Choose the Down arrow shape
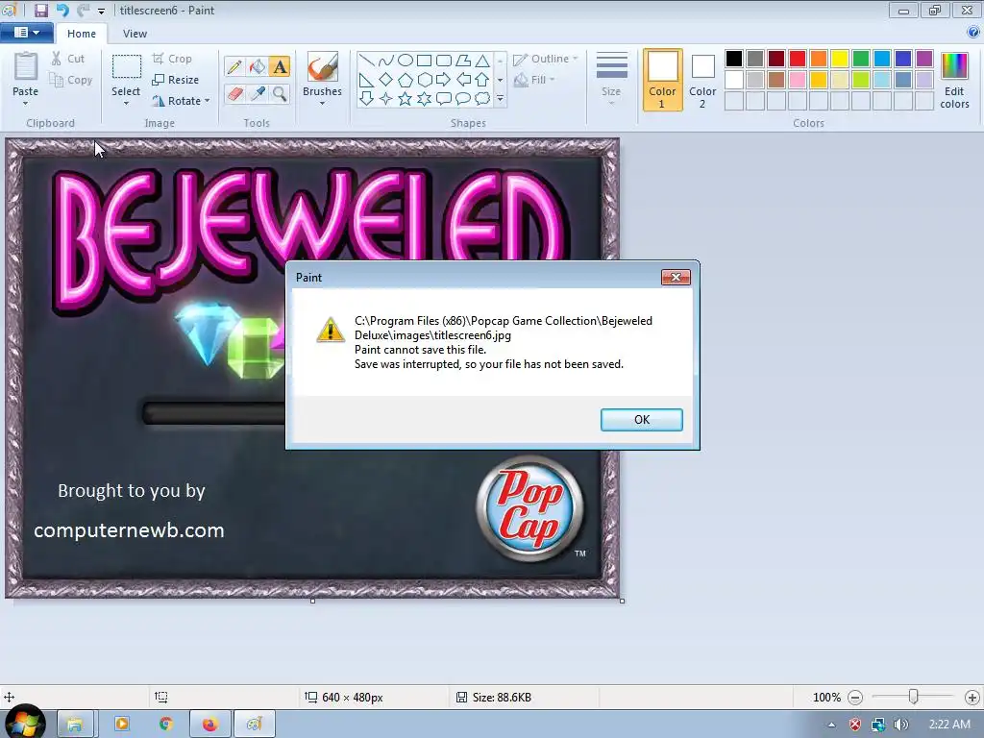984x738 pixels. coord(367,99)
